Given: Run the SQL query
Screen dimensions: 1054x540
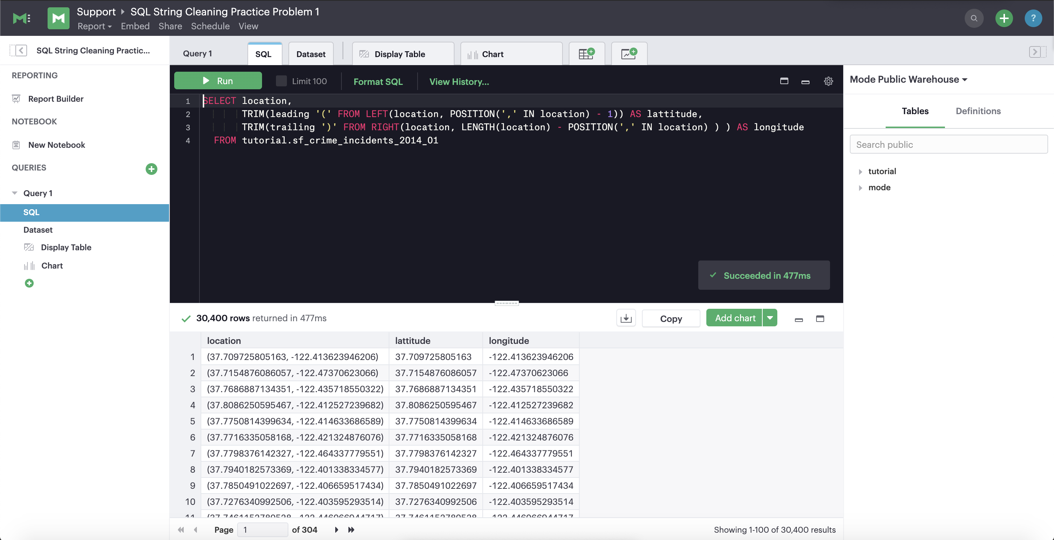Looking at the screenshot, I should [218, 80].
